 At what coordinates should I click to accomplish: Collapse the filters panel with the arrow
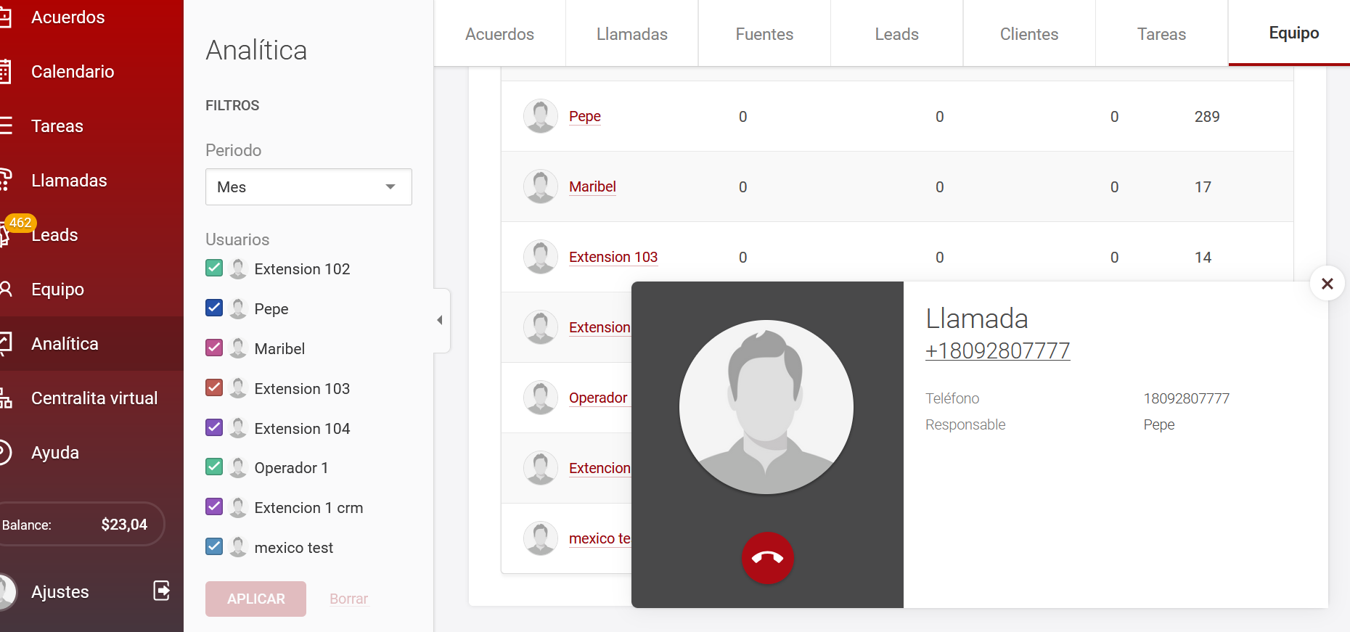pos(440,320)
